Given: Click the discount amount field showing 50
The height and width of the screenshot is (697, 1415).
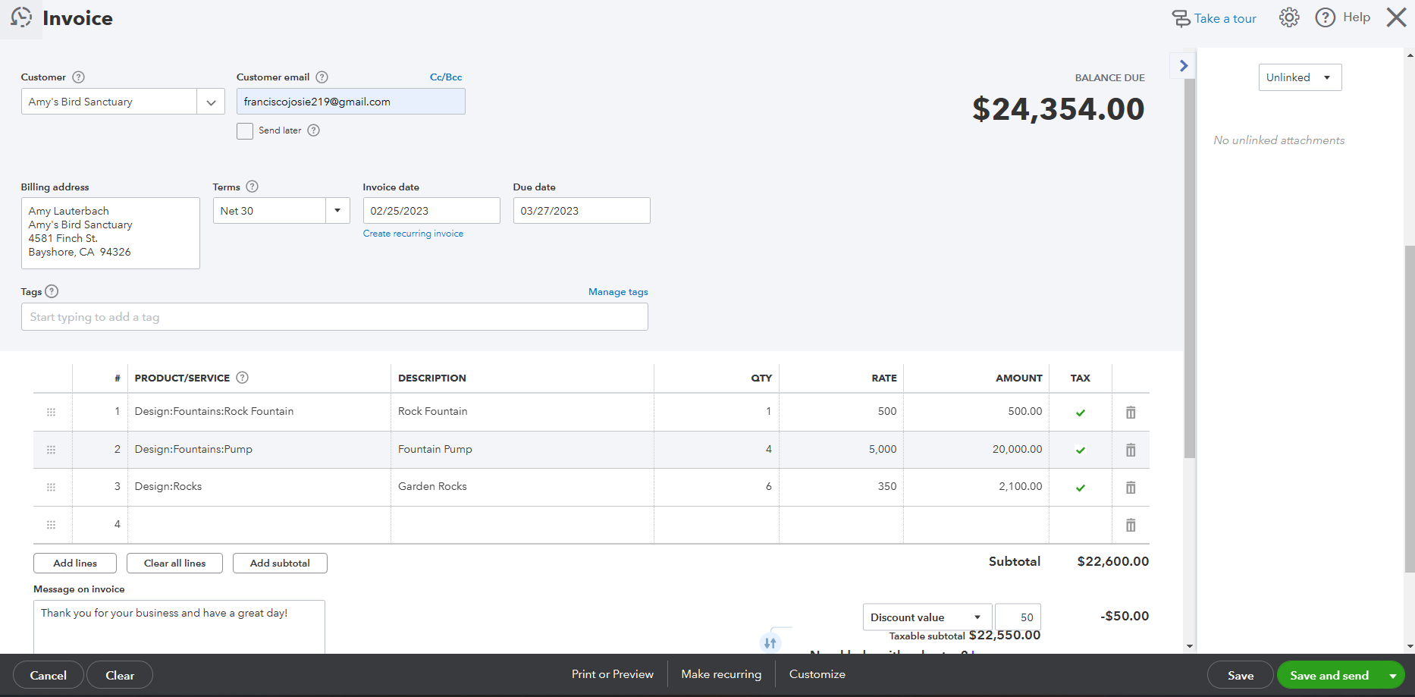Looking at the screenshot, I should pyautogui.click(x=1018, y=617).
